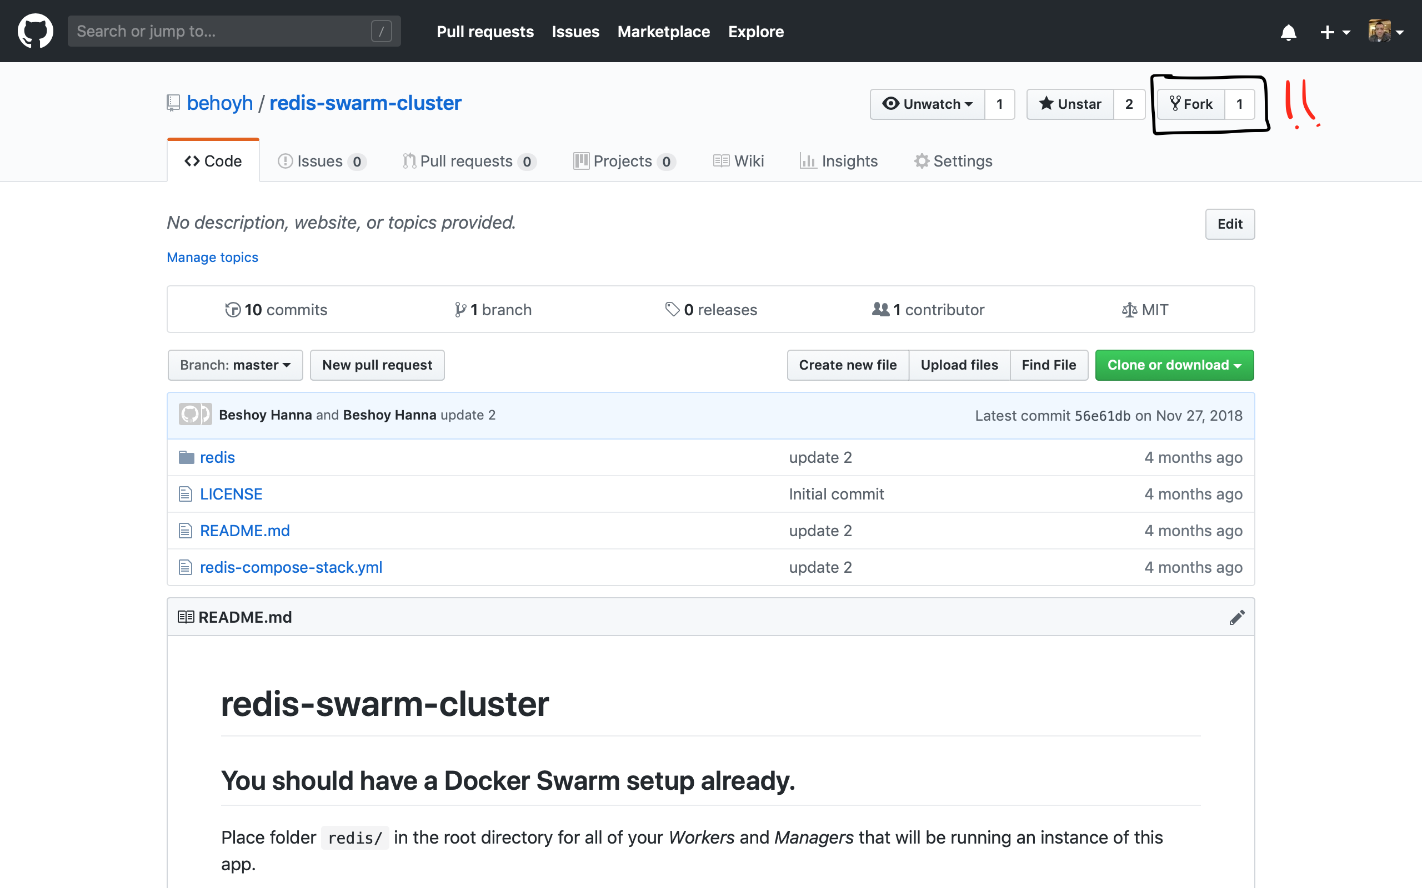The height and width of the screenshot is (888, 1422).
Task: Open Explore in top navigation
Action: (755, 32)
